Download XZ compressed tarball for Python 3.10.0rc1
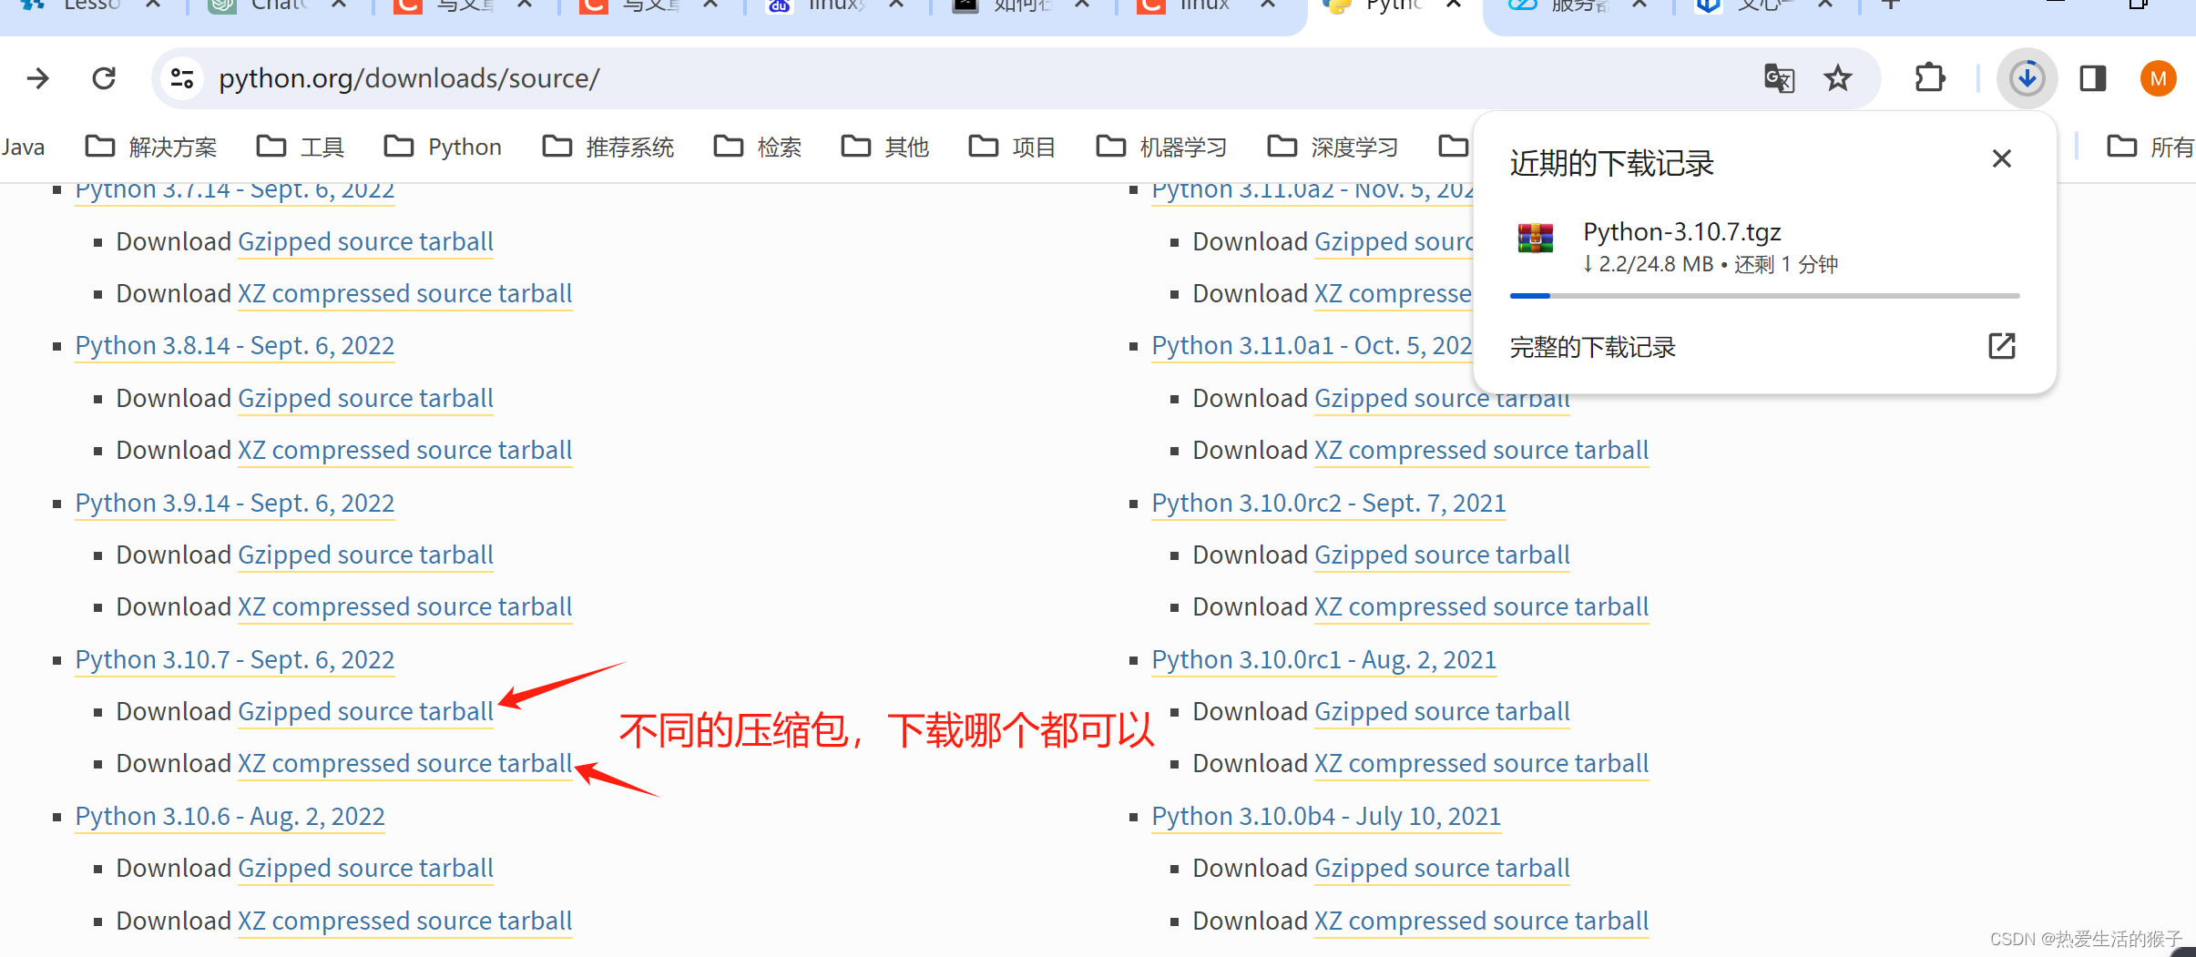2196x957 pixels. [1482, 763]
